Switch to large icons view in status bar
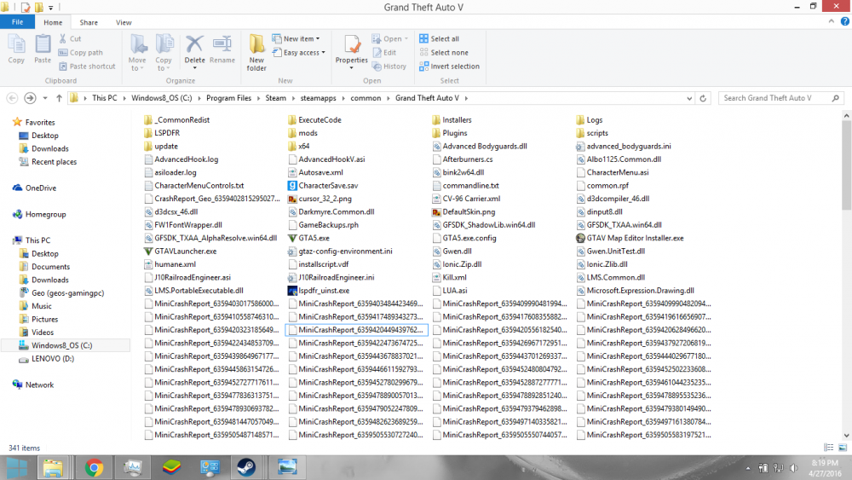 pyautogui.click(x=843, y=448)
